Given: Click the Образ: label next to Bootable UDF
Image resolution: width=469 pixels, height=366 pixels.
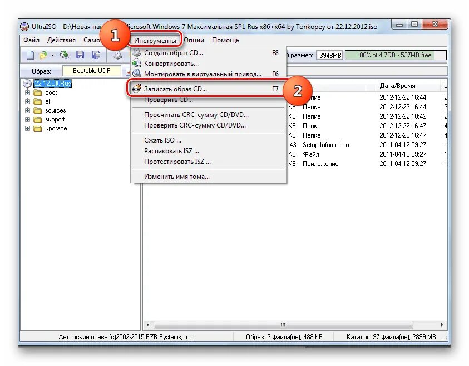Looking at the screenshot, I should 41,71.
